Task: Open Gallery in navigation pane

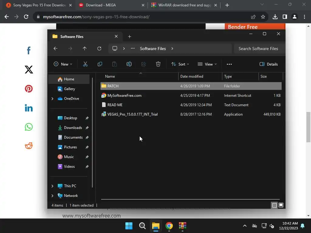Action: pos(69,89)
